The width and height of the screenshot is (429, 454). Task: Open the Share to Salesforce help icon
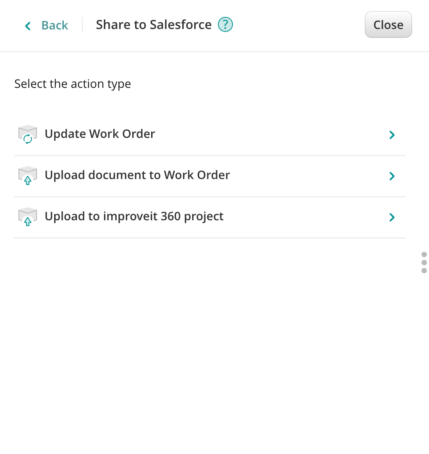pos(225,25)
